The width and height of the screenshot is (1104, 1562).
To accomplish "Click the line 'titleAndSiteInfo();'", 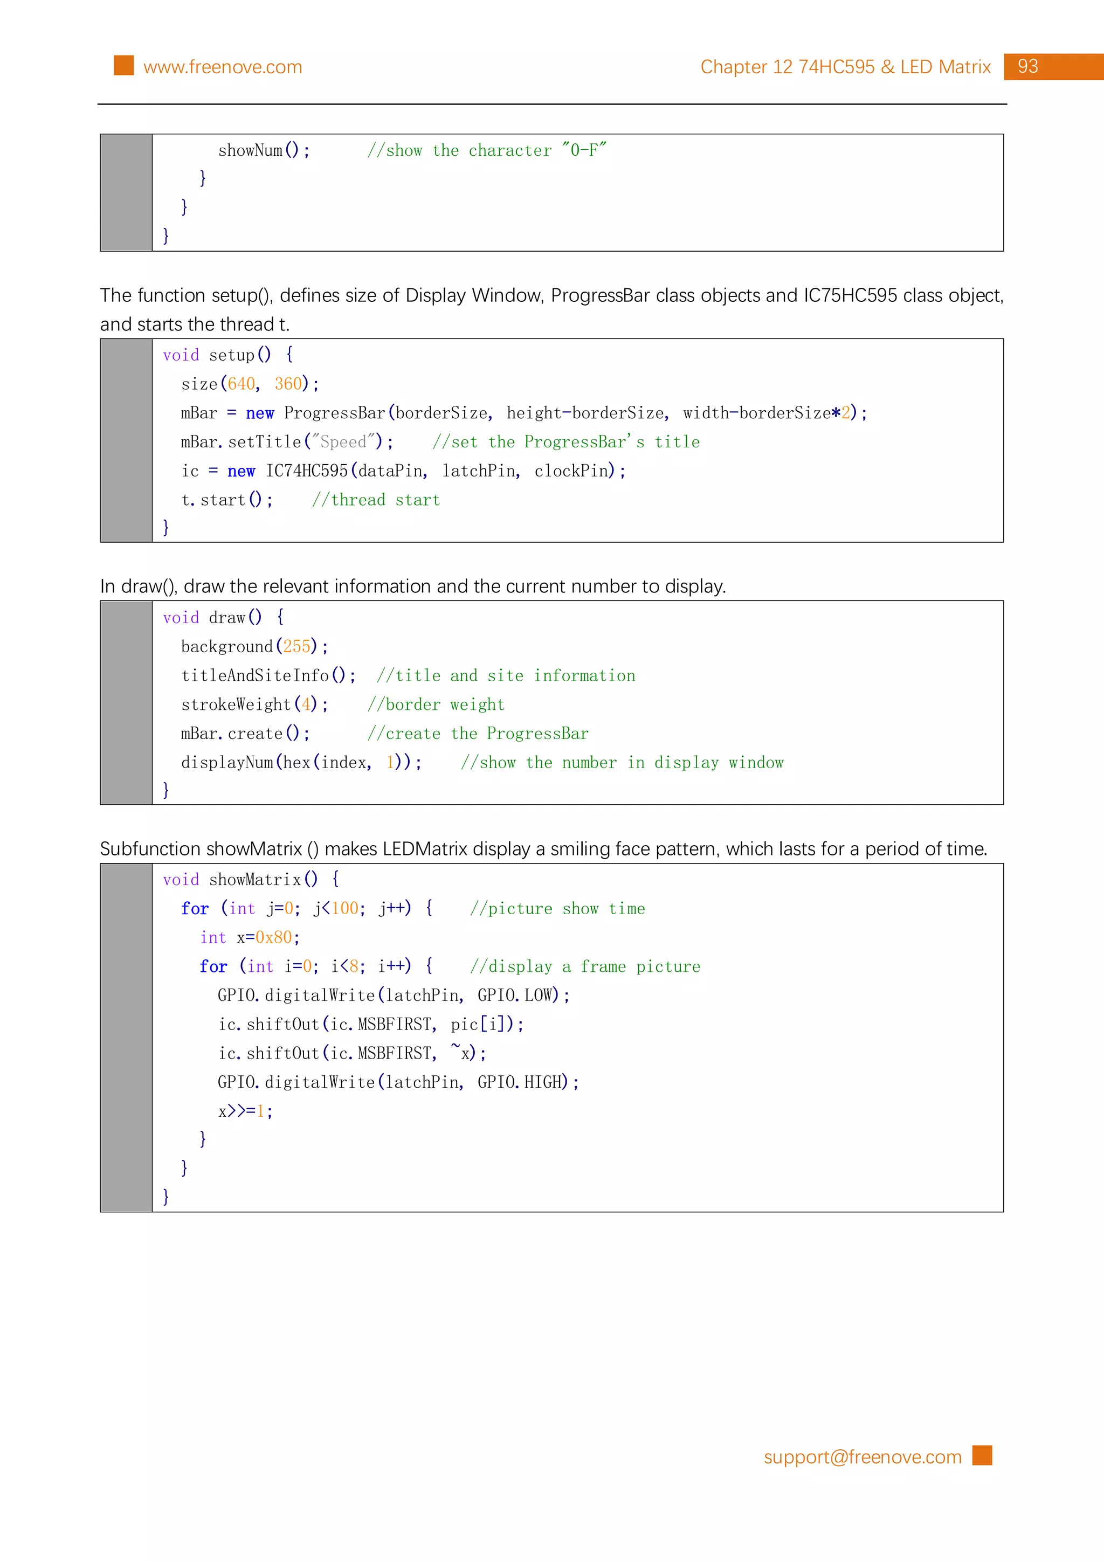I will click(x=268, y=675).
